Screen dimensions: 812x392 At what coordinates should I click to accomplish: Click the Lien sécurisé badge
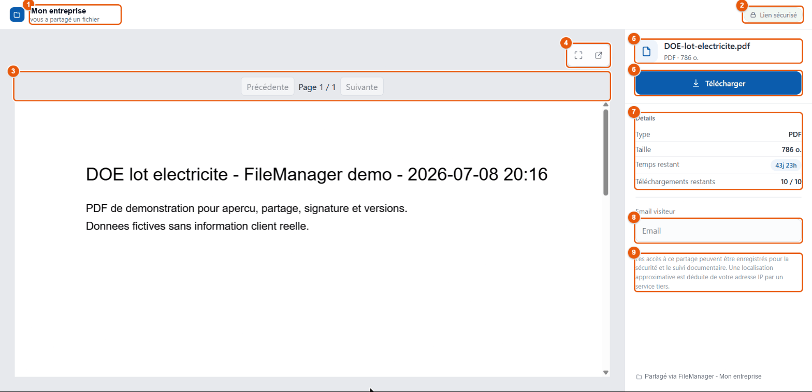[773, 15]
